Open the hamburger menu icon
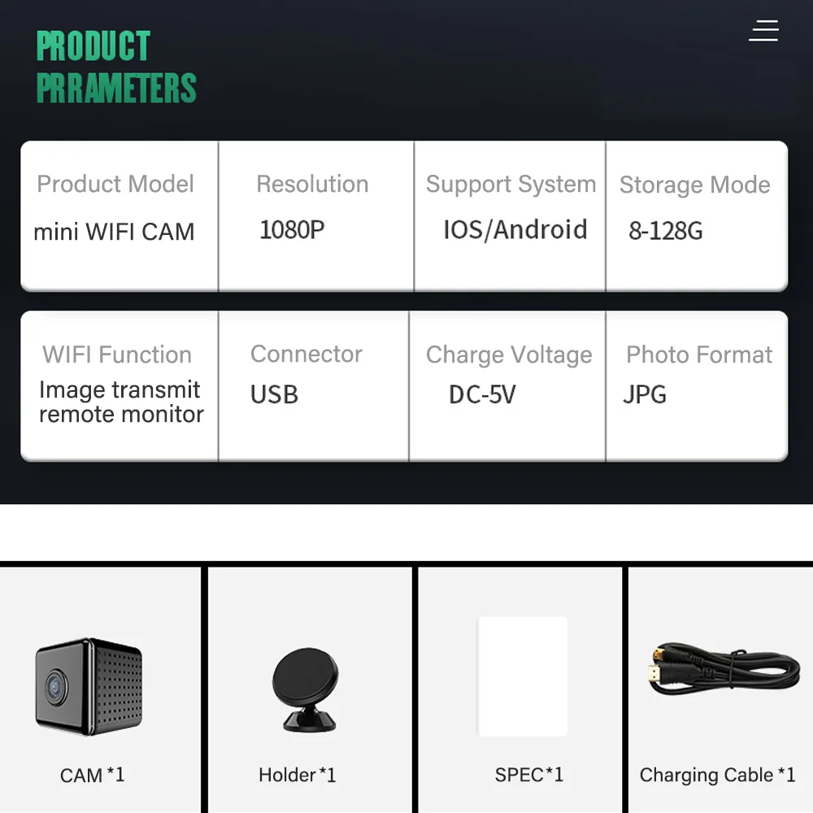The height and width of the screenshot is (813, 813). point(763,31)
